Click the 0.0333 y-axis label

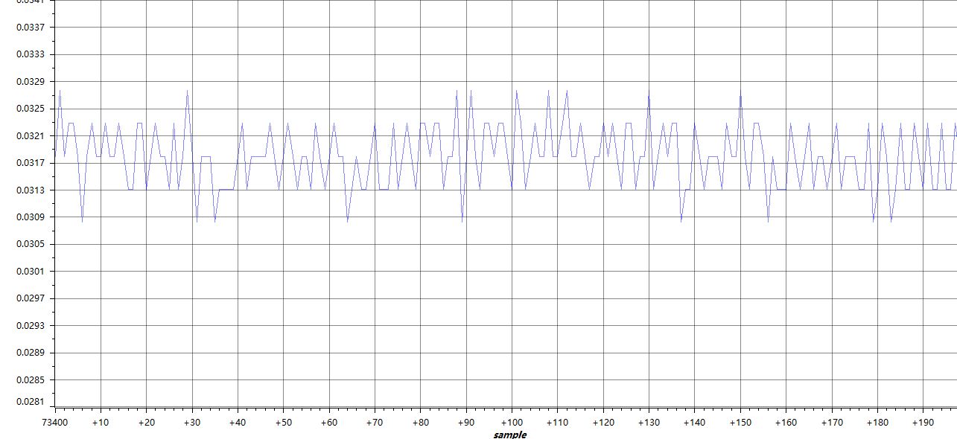point(31,54)
